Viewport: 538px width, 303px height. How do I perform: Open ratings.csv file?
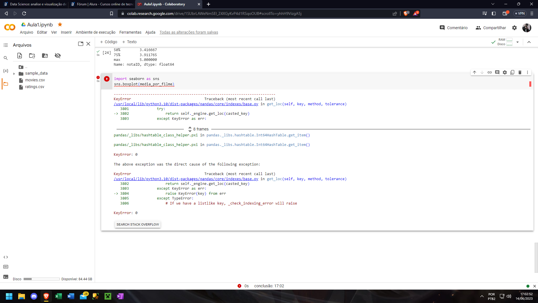[x=35, y=87]
